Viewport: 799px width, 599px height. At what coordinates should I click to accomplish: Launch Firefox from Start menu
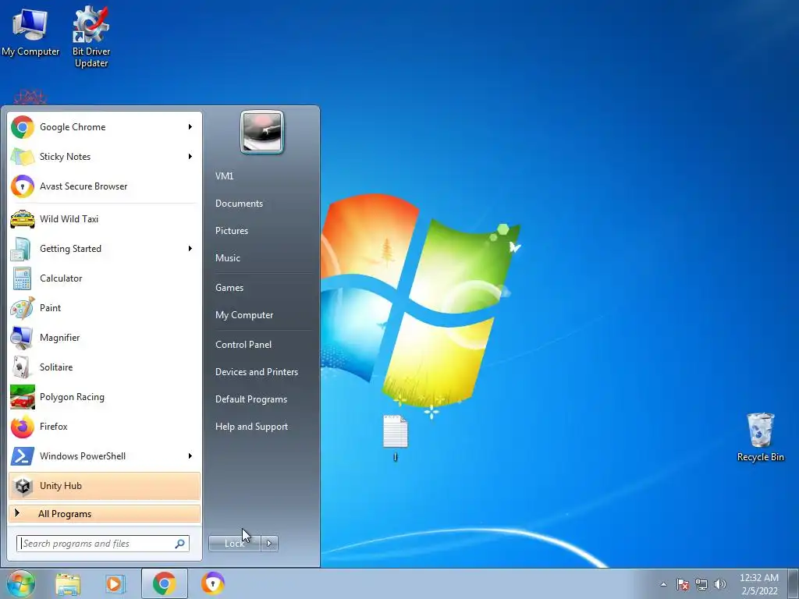point(105,427)
